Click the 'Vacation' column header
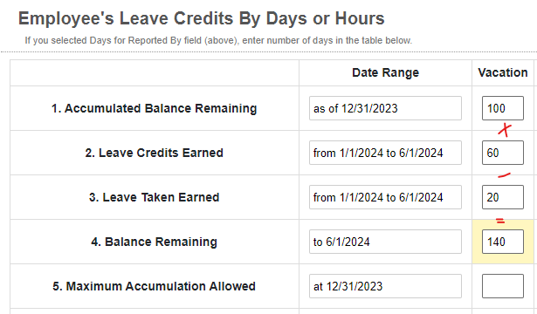Image resolution: width=537 pixels, height=314 pixels. pos(503,72)
